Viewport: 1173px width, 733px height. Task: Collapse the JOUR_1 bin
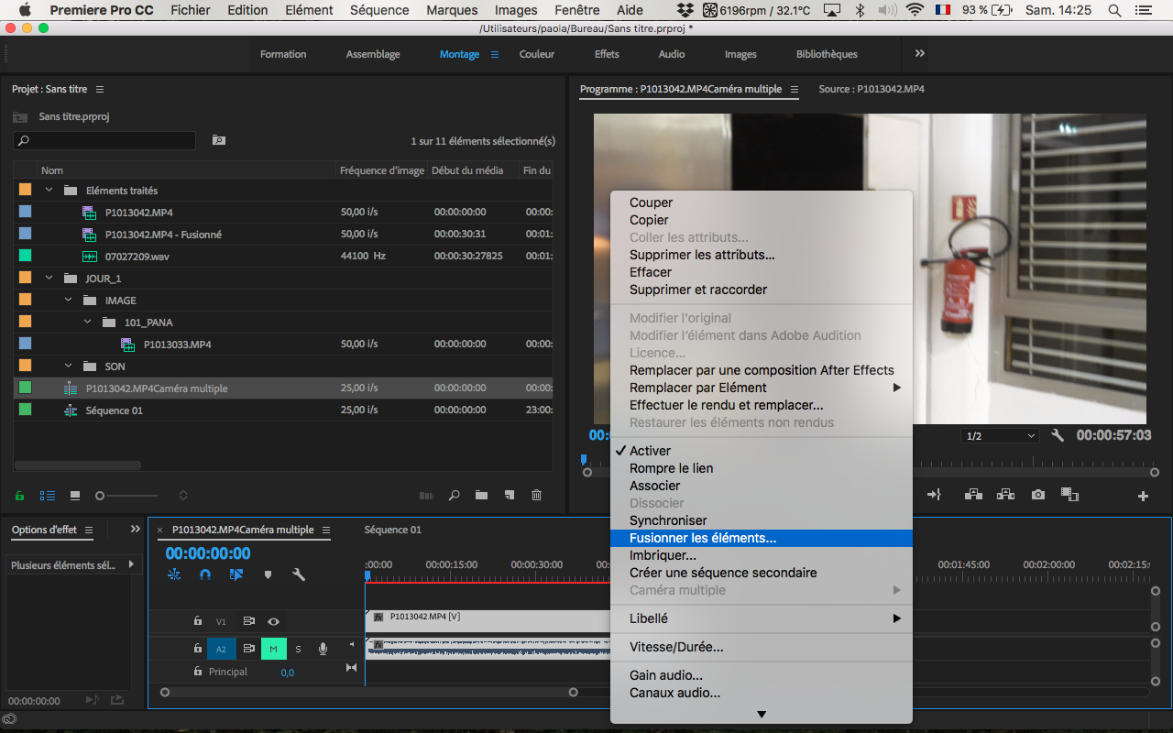tap(49, 279)
